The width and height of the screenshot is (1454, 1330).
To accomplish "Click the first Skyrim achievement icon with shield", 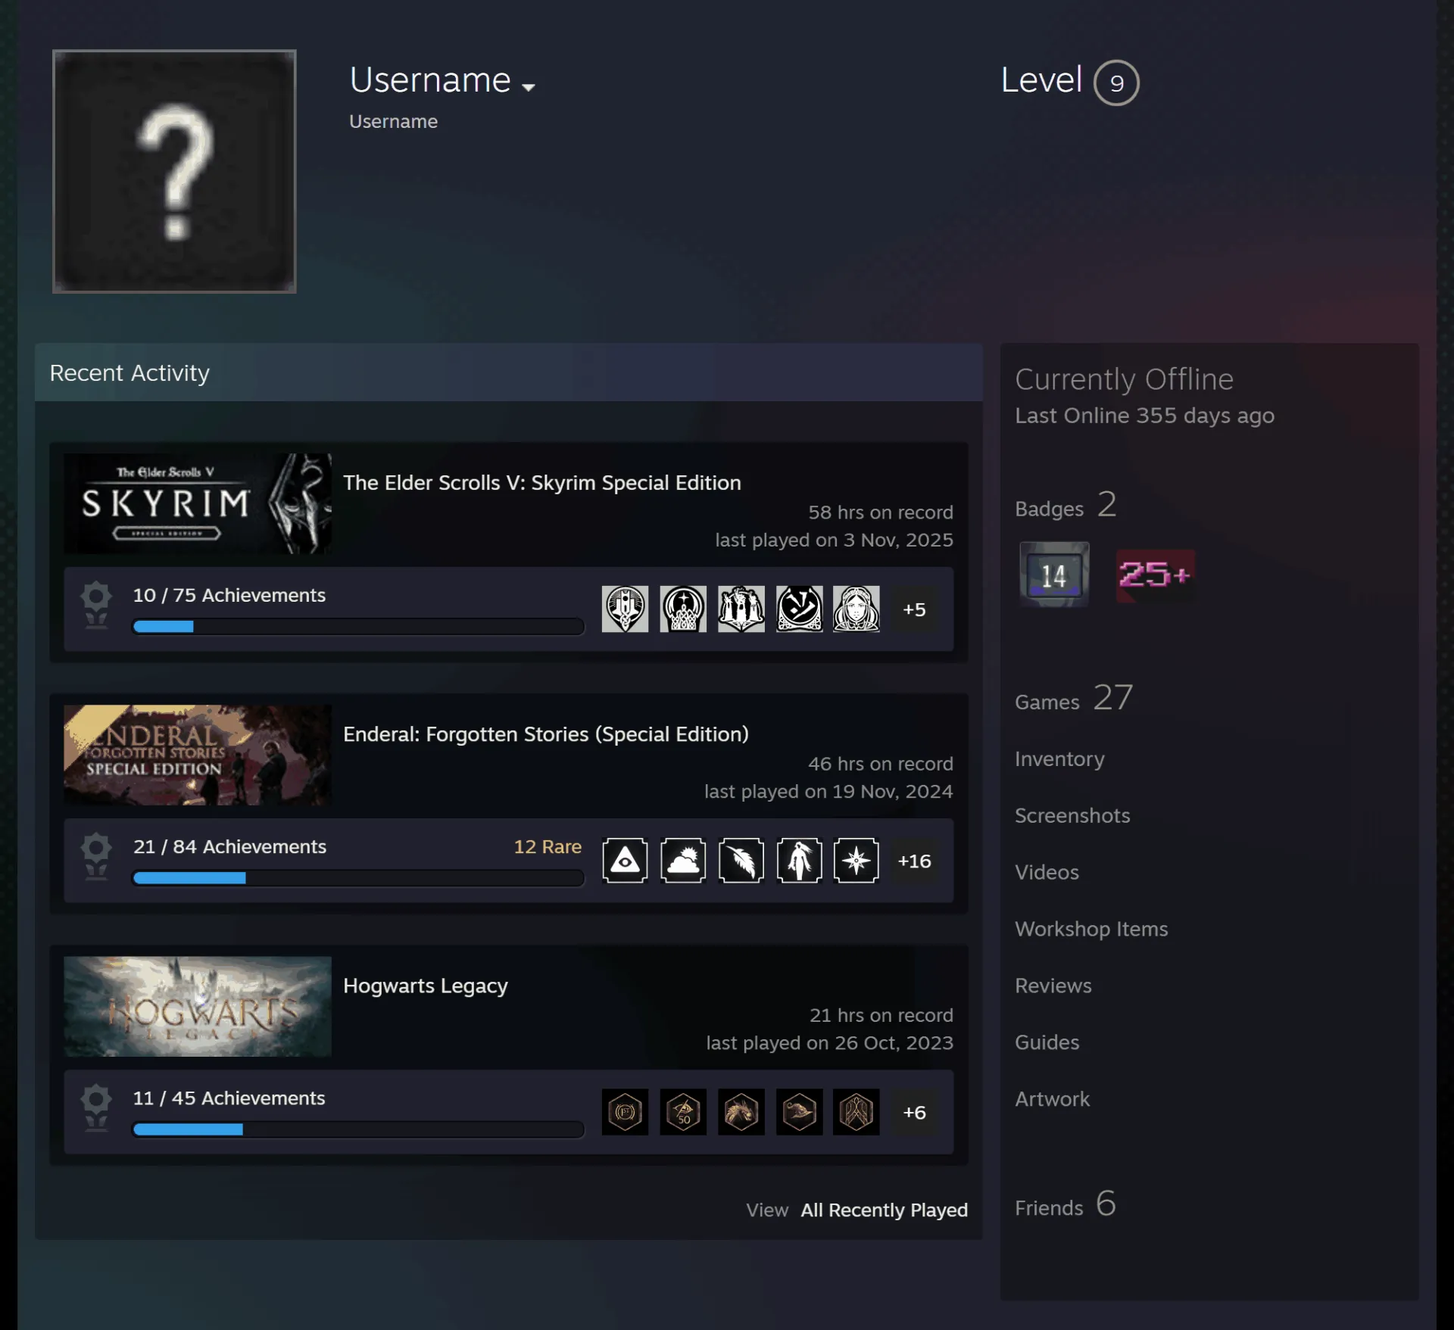I will click(625, 609).
